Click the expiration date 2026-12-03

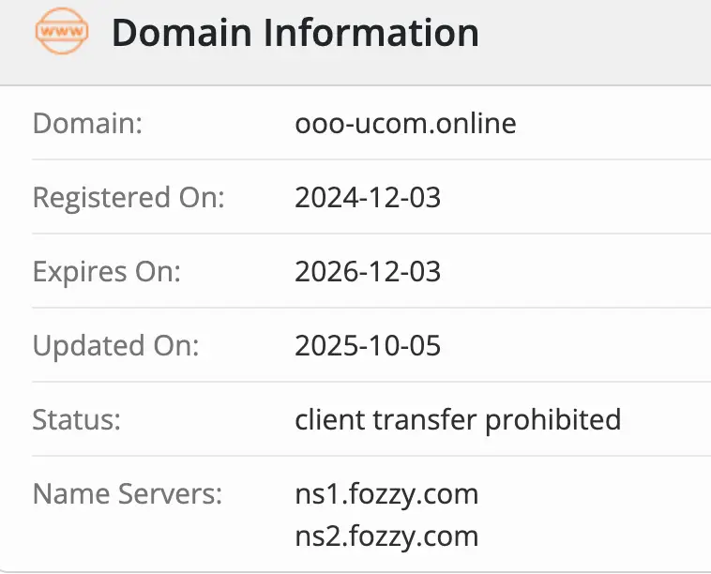click(x=368, y=271)
